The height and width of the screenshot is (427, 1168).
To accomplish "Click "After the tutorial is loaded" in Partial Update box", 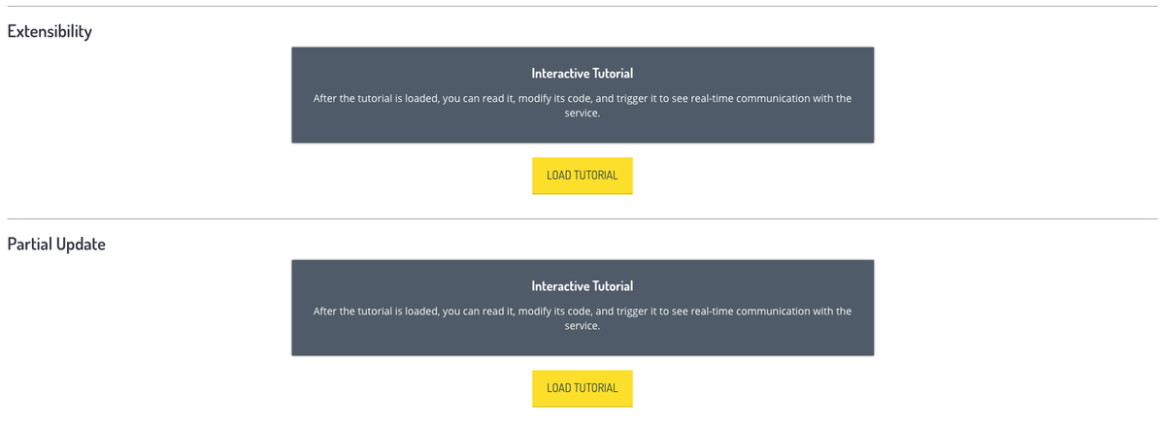I will [375, 312].
